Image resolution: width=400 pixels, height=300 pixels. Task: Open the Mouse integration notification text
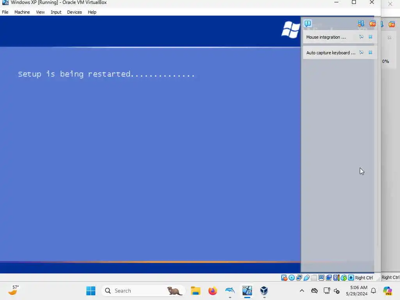pyautogui.click(x=326, y=37)
